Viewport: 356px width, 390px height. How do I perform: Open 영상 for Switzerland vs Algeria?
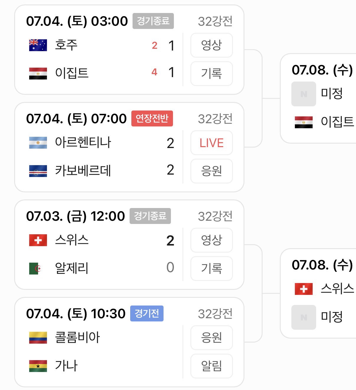[212, 240]
